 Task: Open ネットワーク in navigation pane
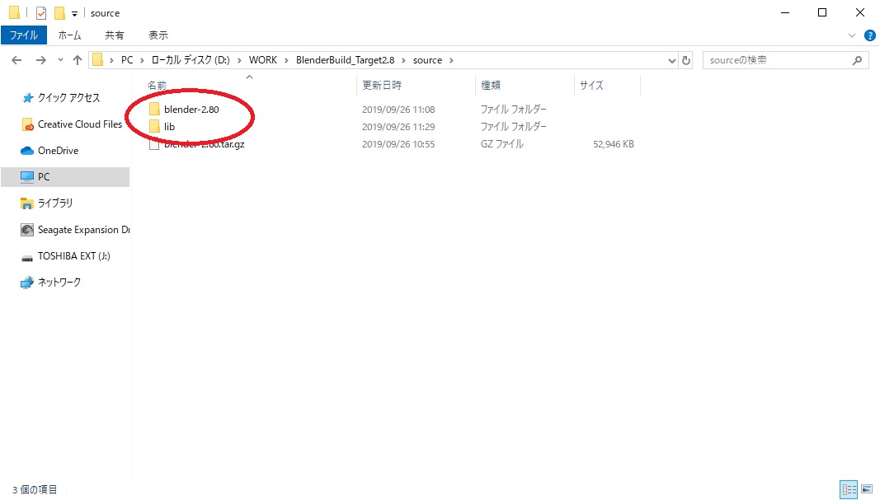[59, 282]
